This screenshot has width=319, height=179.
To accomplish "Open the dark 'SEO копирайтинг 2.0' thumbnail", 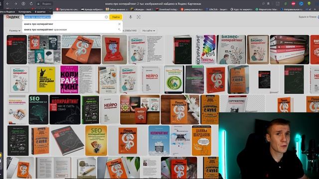I will tap(38, 109).
